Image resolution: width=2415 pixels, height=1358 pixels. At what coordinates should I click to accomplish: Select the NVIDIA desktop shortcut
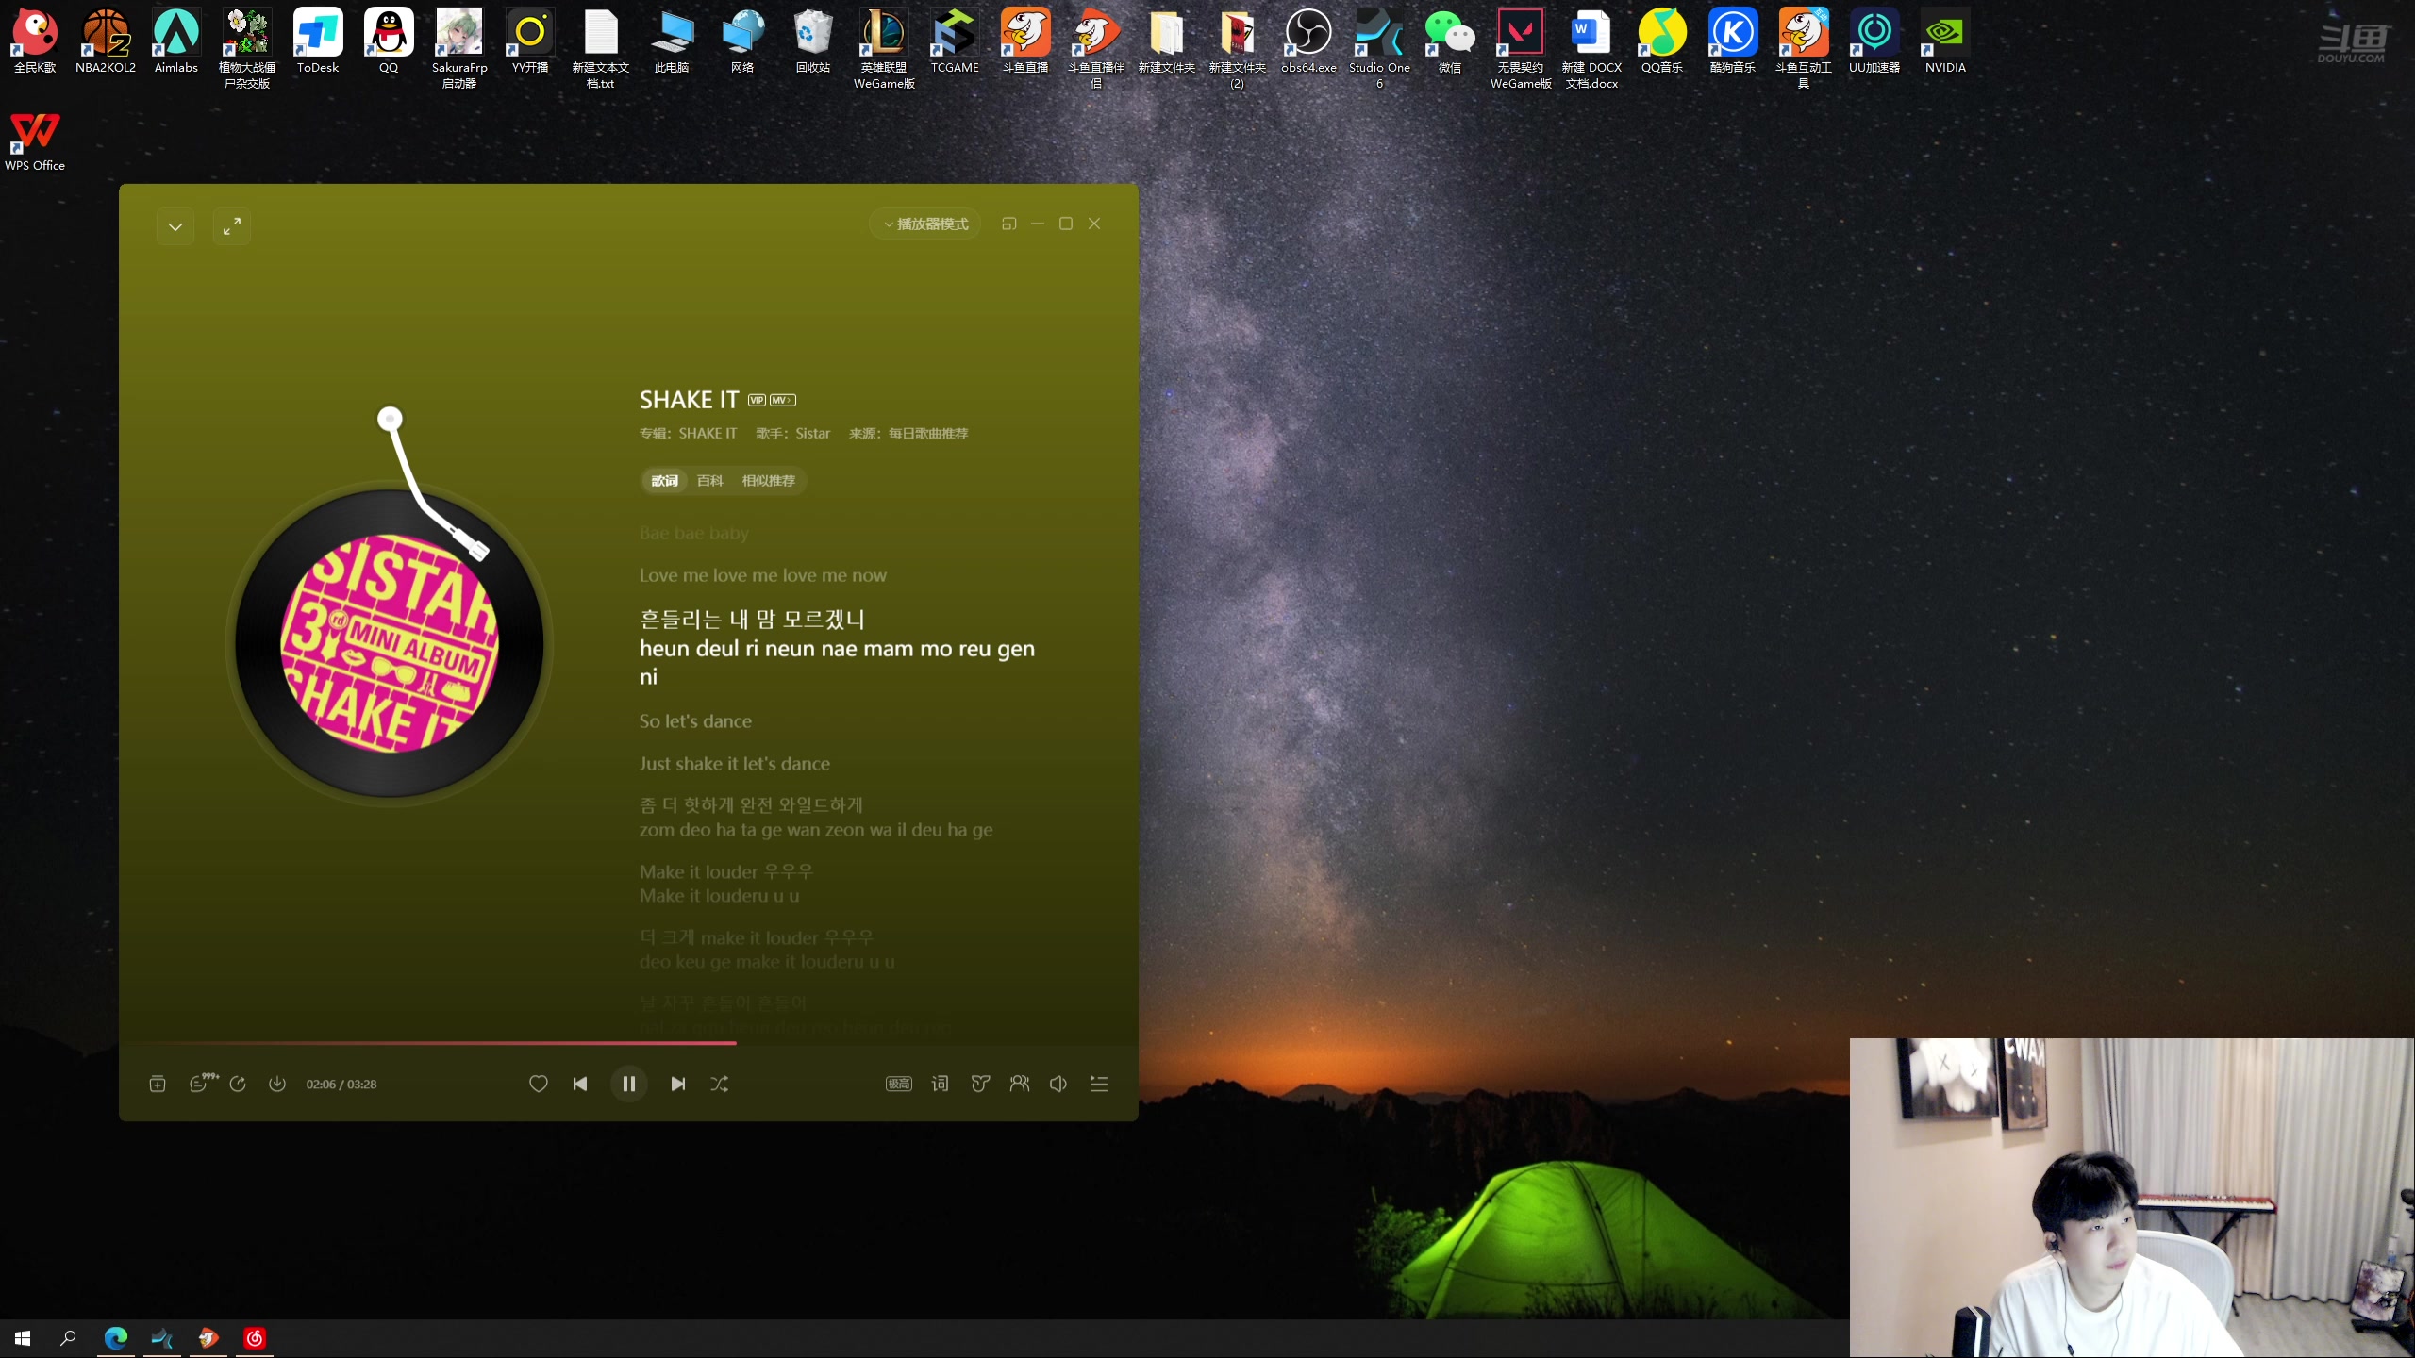[1945, 40]
